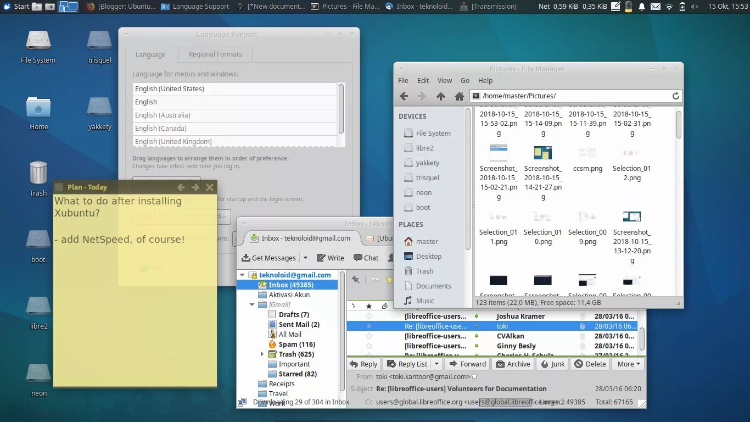Click the language list scrollbar
This screenshot has width=750, height=422.
[341, 108]
